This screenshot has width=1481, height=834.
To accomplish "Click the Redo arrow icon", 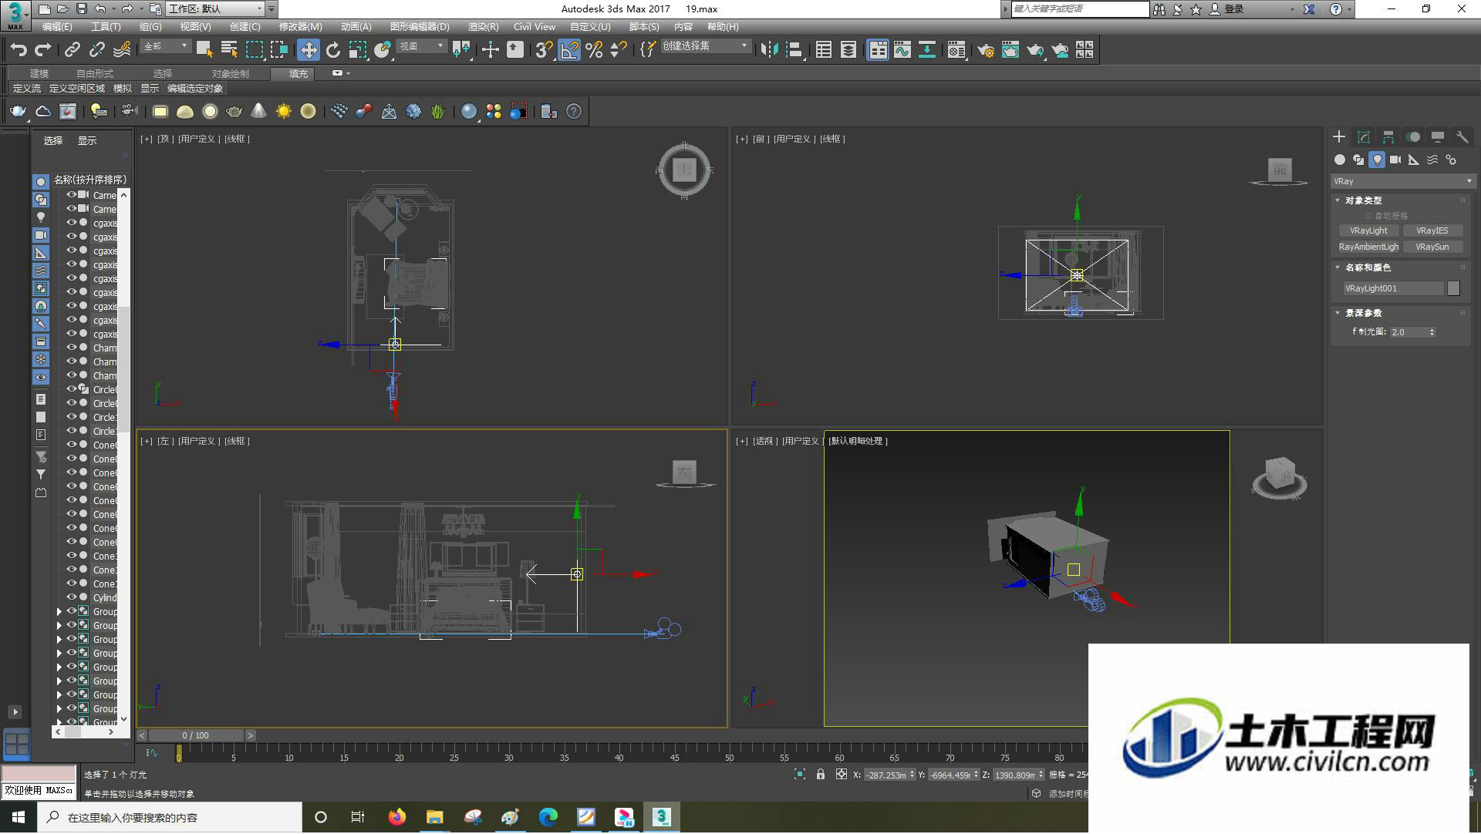I will point(43,50).
